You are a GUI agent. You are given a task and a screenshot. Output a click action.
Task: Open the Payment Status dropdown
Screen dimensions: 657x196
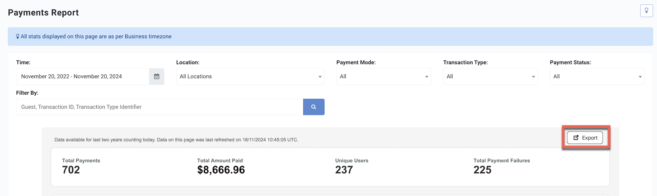(x=597, y=77)
